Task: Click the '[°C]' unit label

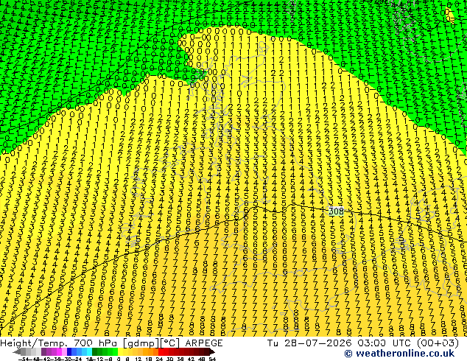Action: pyautogui.click(x=170, y=343)
